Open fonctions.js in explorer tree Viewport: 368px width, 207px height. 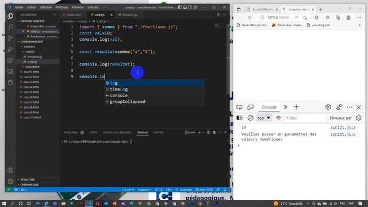[x=34, y=56]
